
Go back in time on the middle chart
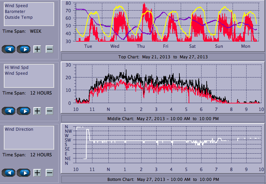[x=9, y=111]
